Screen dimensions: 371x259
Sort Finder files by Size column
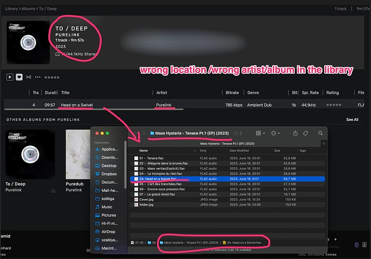pos(277,150)
